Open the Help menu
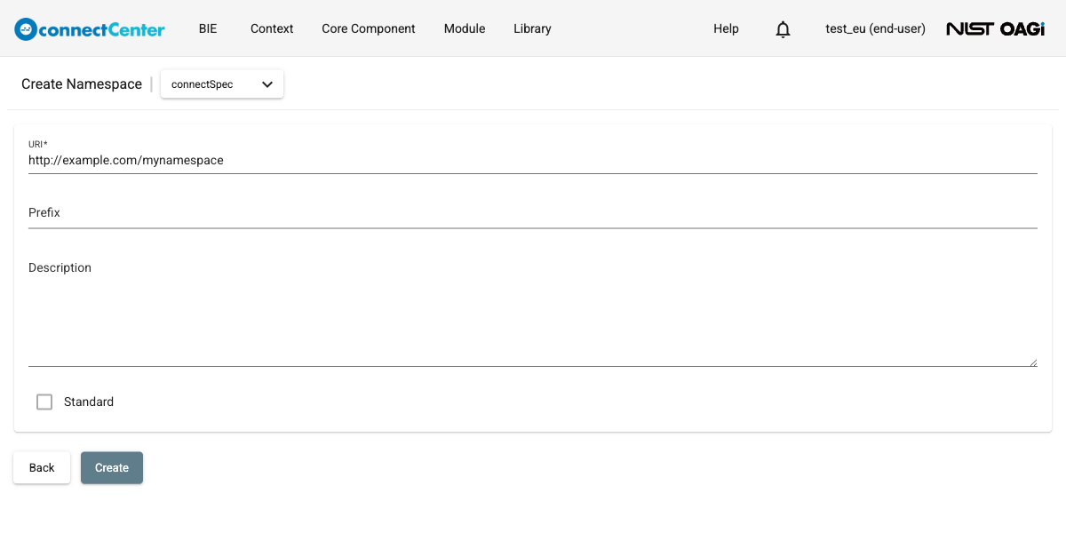1066x533 pixels. pos(726,28)
